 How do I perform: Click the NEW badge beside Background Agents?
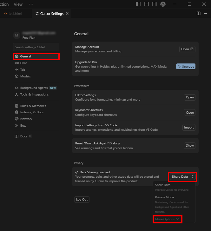(53, 88)
